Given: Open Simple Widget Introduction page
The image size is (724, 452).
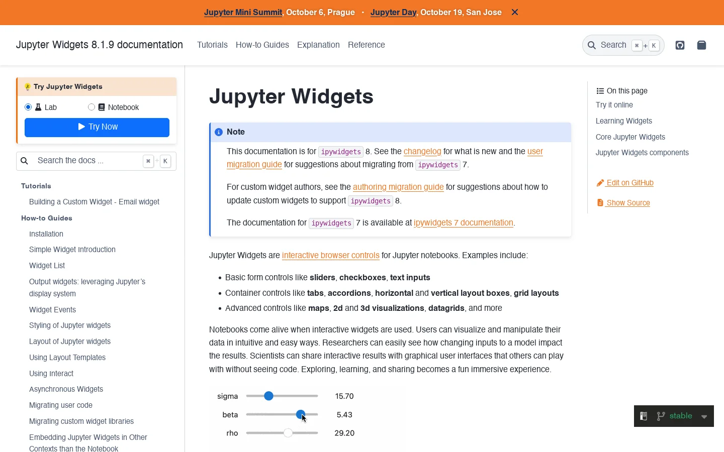Looking at the screenshot, I should coord(72,250).
